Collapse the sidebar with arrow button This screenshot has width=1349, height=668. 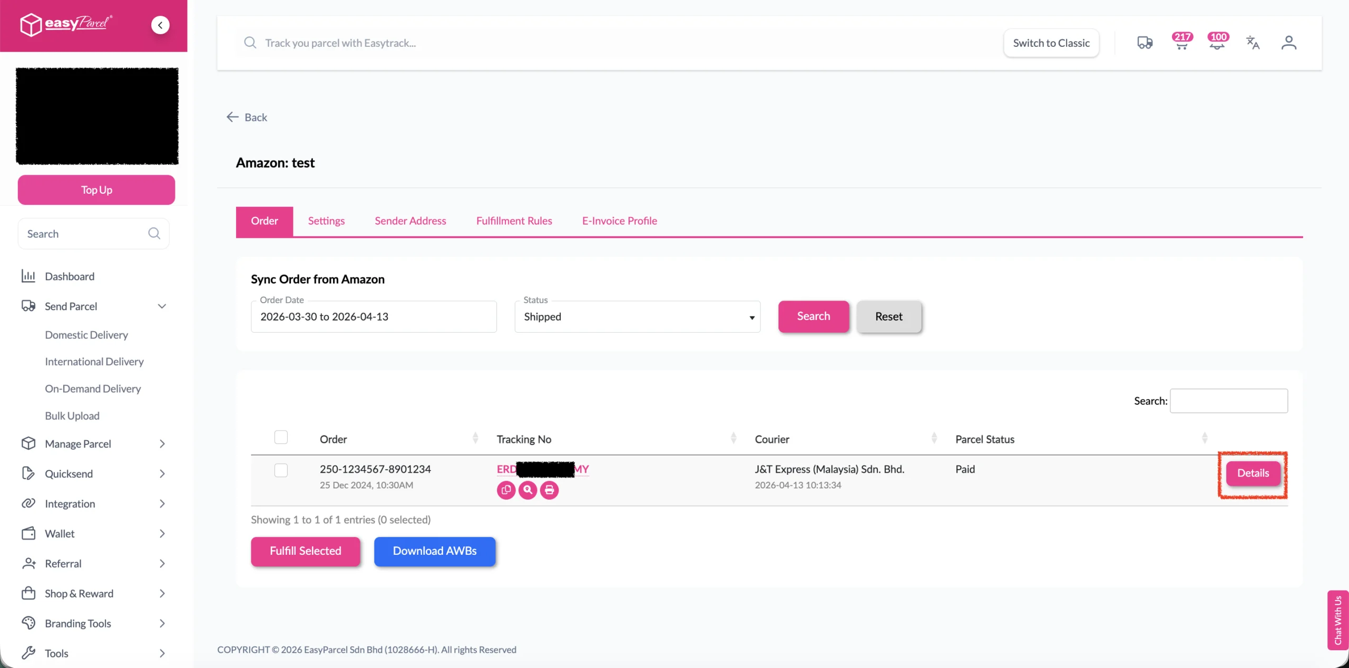(x=160, y=25)
